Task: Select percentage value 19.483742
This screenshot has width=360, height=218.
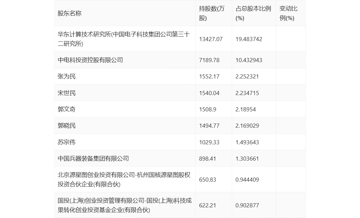Action: click(249, 39)
